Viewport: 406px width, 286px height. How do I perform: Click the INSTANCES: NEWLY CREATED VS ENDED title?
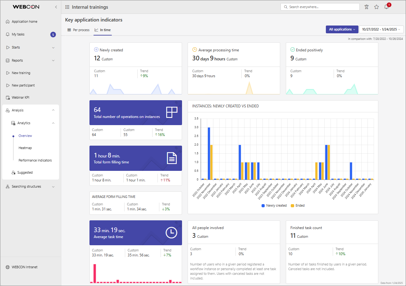[226, 106]
